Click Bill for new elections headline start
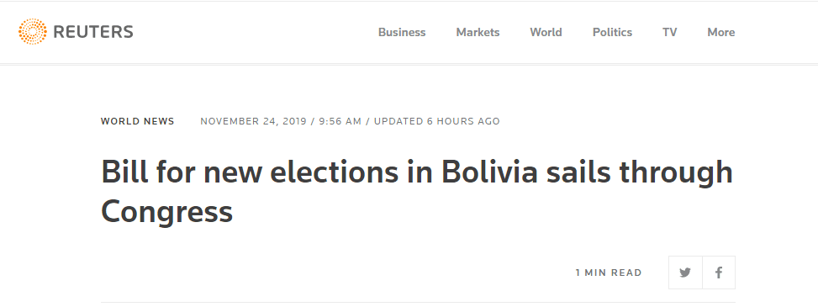818x307 pixels. (250, 172)
